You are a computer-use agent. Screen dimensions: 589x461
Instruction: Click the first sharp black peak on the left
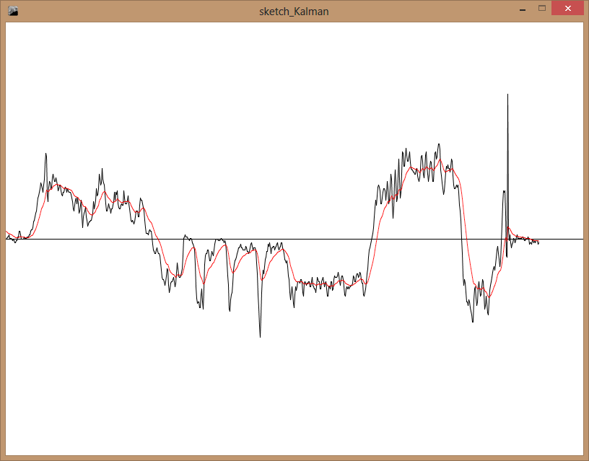[x=45, y=154]
